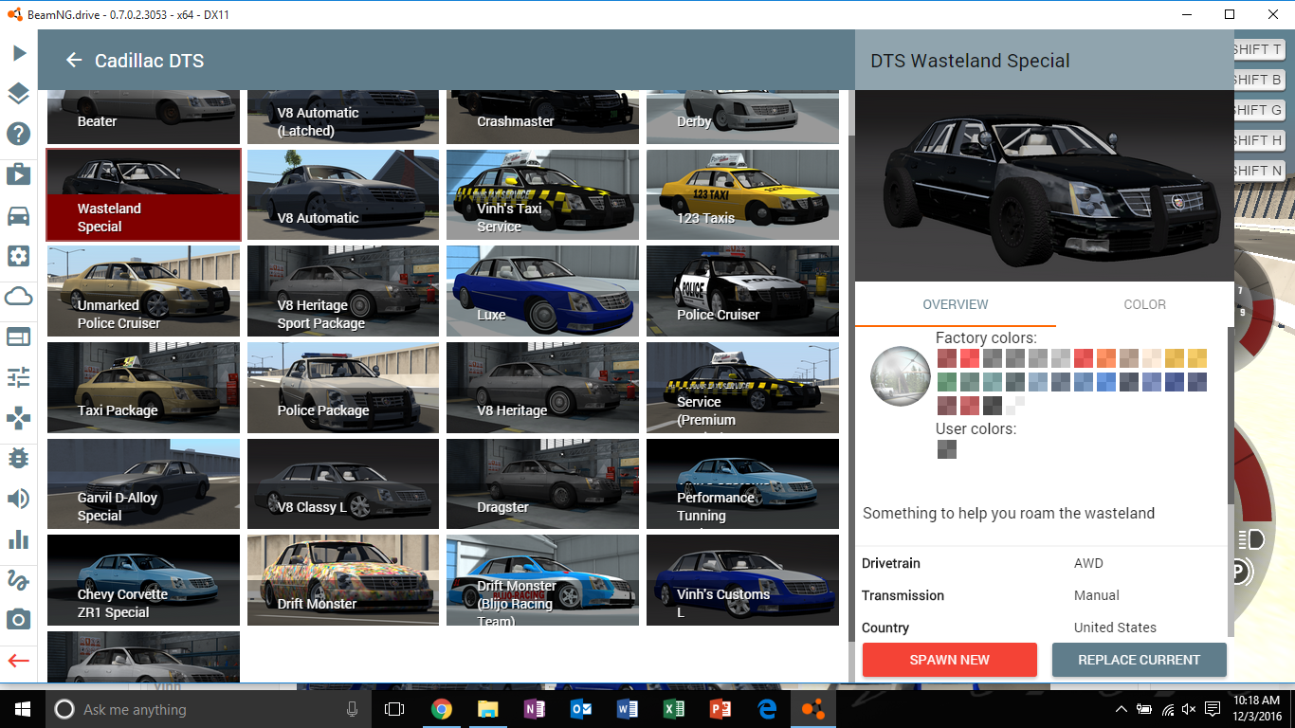The image size is (1295, 728).
Task: Click the Task View taskbar icon
Action: coord(394,709)
